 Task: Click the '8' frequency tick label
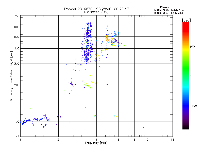coord(134,140)
